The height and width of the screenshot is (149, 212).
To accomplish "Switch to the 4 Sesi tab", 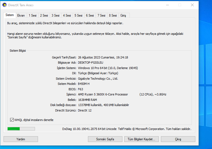I will (67, 15).
